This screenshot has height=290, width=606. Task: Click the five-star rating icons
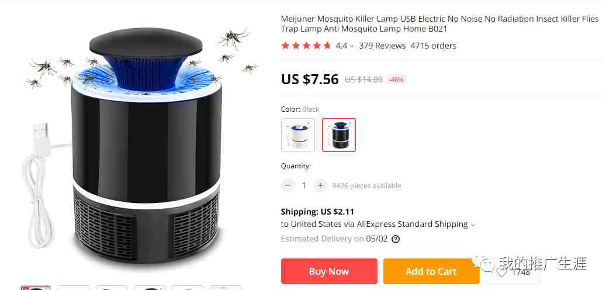pyautogui.click(x=306, y=46)
